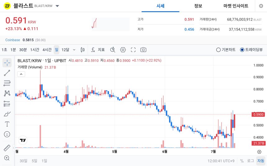
Task: Toggle fullscreen chart mode
Action: pyautogui.click(x=133, y=50)
